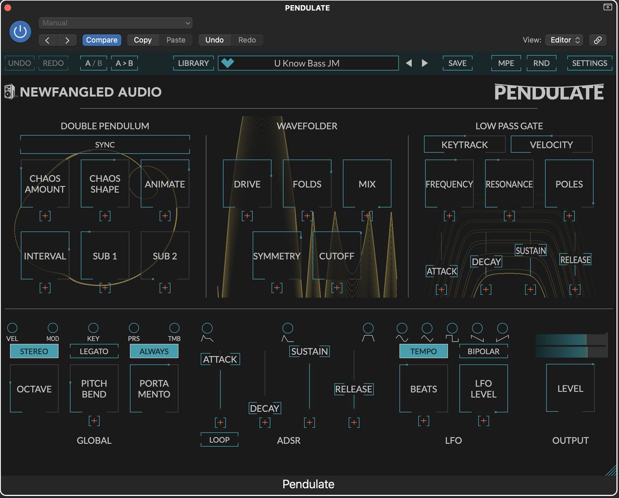Enable SYNC in Double Pendulum section
Image resolution: width=619 pixels, height=498 pixels.
105,145
